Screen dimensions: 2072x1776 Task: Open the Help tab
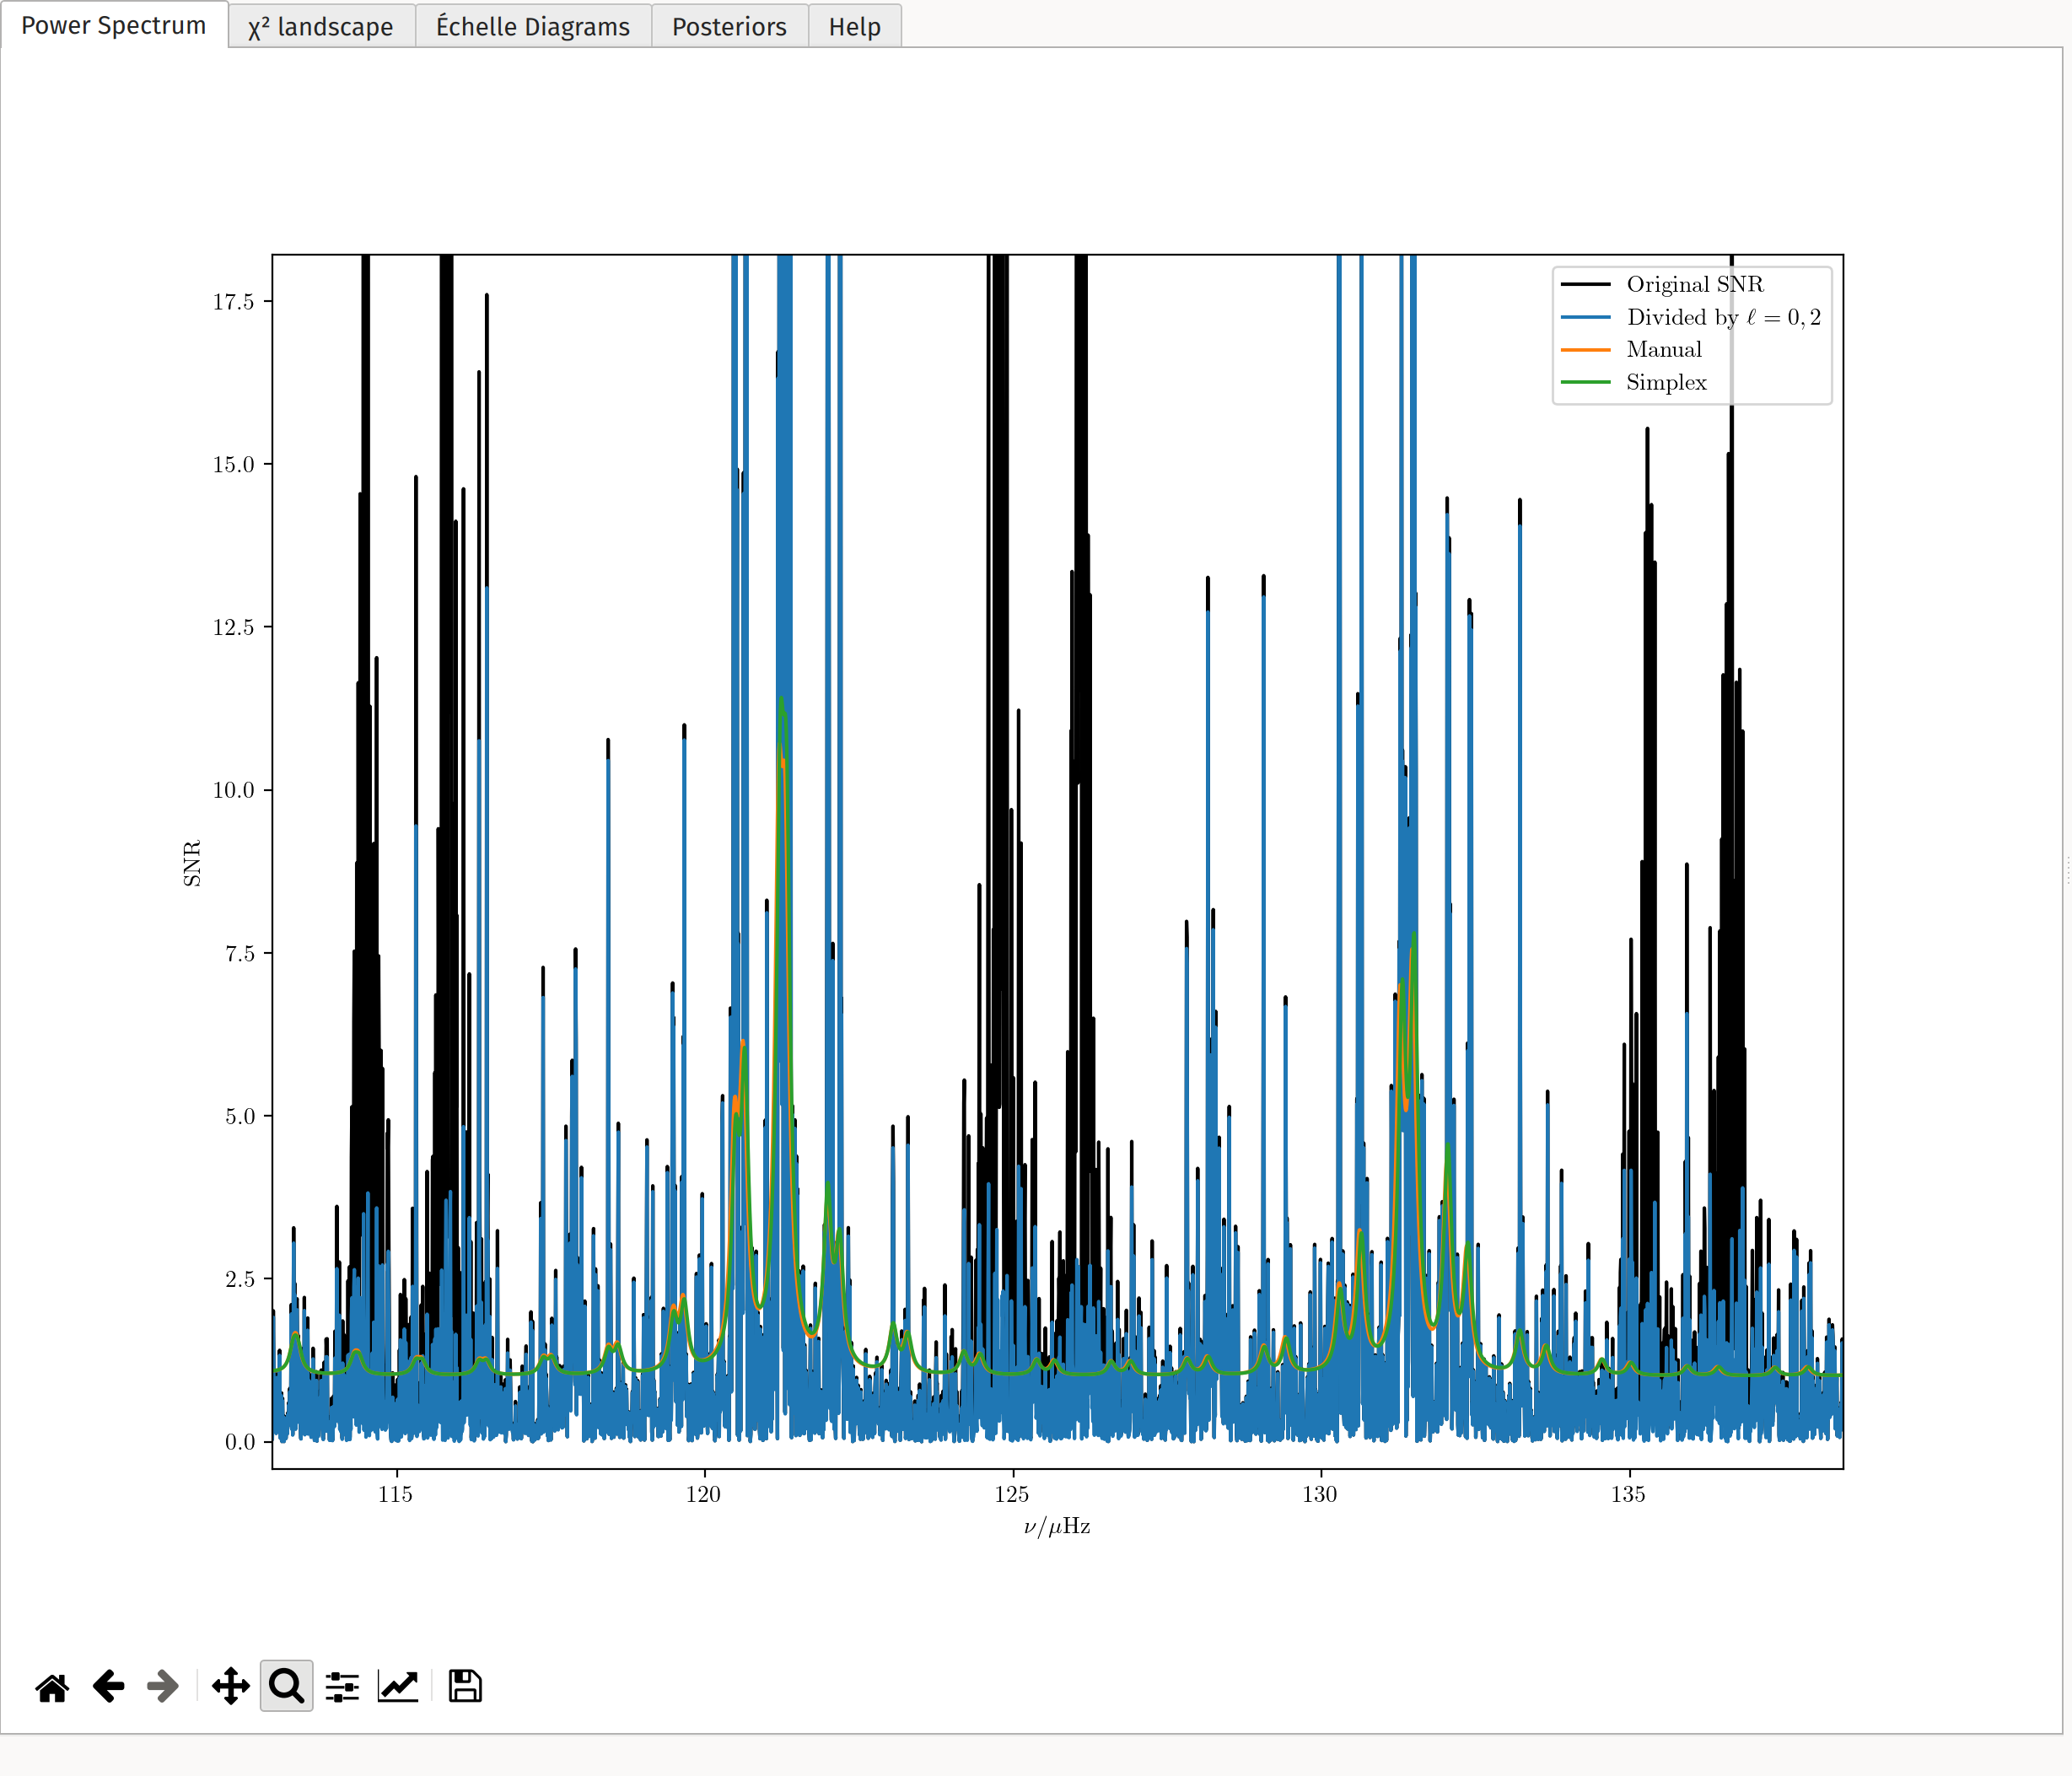pyautogui.click(x=854, y=26)
